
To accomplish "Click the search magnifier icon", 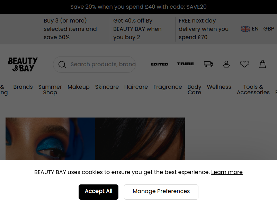I will coord(62,64).
